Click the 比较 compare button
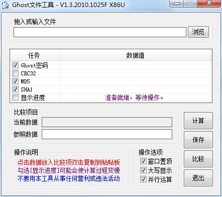This screenshot has height=197, width=222. coord(198,159)
